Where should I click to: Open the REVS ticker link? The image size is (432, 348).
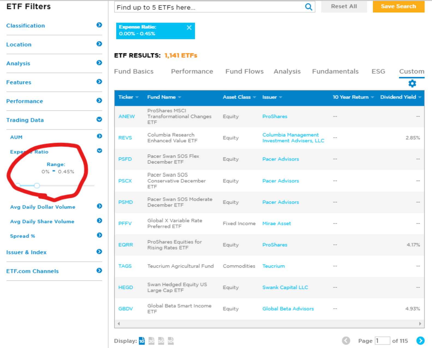tap(125, 138)
